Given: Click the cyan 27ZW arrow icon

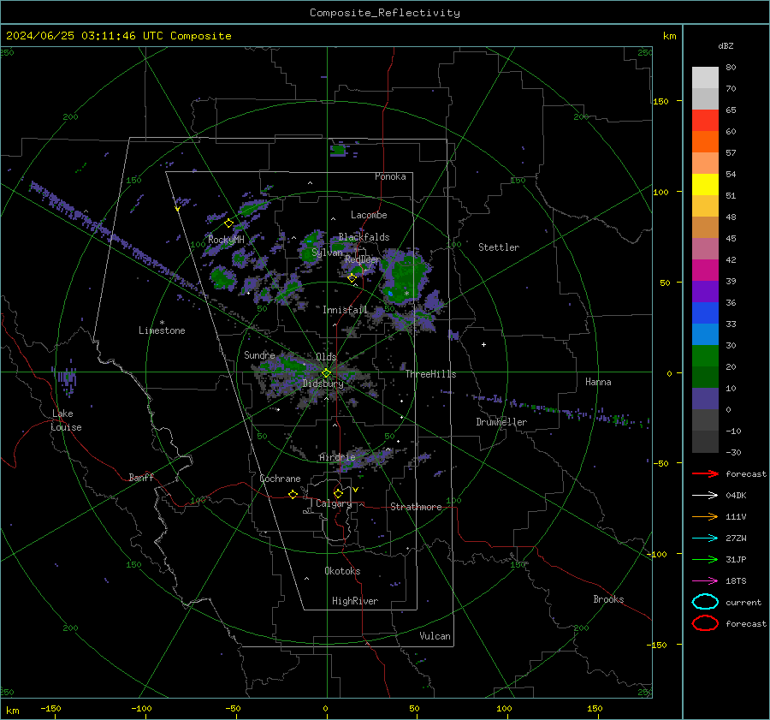Looking at the screenshot, I should coord(705,539).
